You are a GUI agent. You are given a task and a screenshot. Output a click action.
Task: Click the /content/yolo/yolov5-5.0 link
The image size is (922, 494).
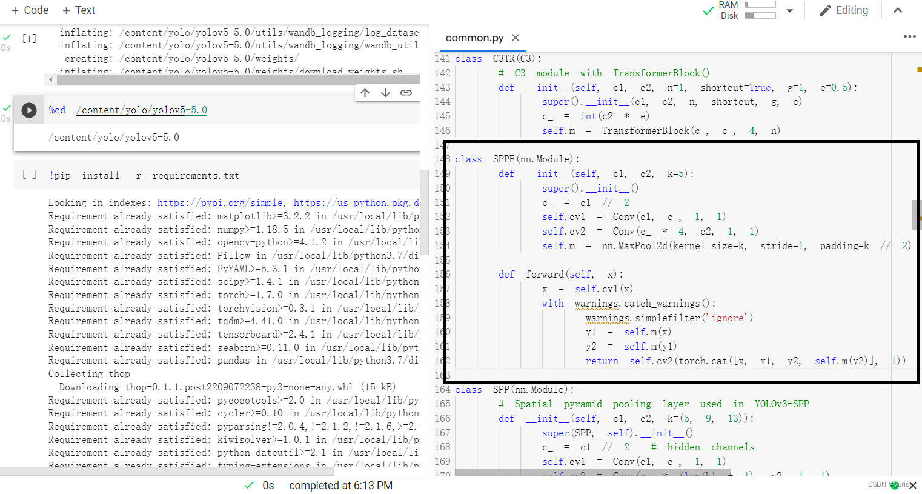pos(141,110)
